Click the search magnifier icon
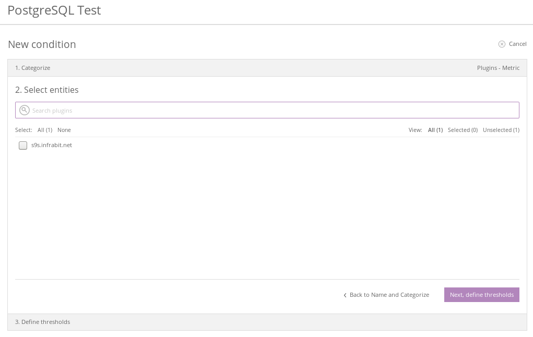 24,110
